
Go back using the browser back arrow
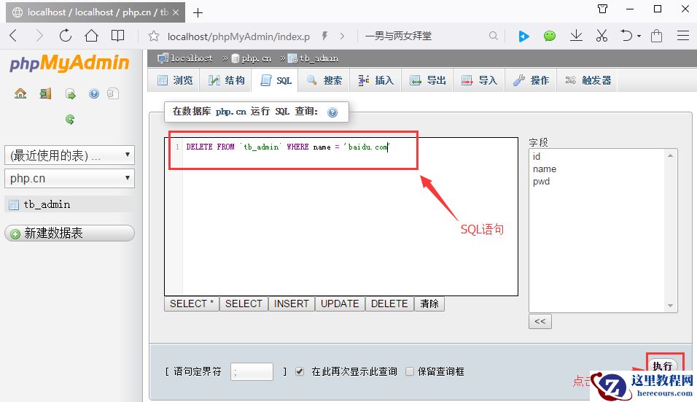pos(13,36)
